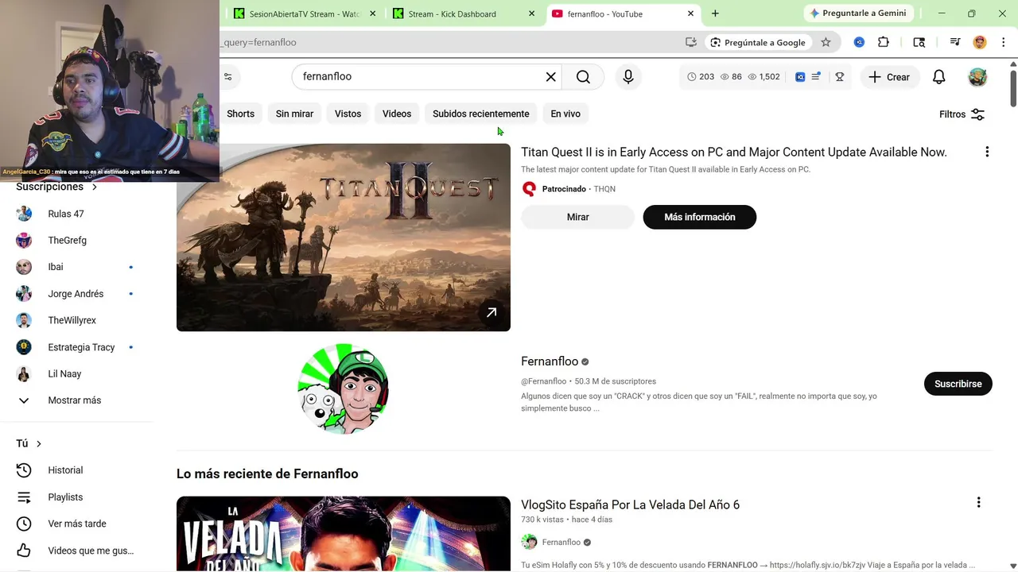The height and width of the screenshot is (572, 1018).
Task: Open Ver más tarde in sidebar
Action: click(x=78, y=524)
